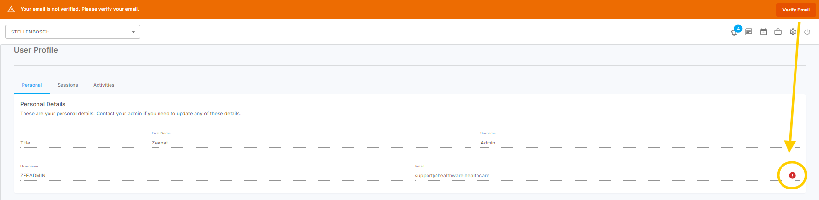Viewport: 819px width, 200px height.
Task: Click the Title field
Action: (x=81, y=143)
